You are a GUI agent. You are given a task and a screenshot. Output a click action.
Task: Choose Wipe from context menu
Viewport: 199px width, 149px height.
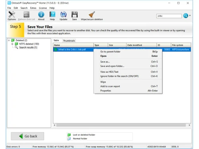coord(128,82)
